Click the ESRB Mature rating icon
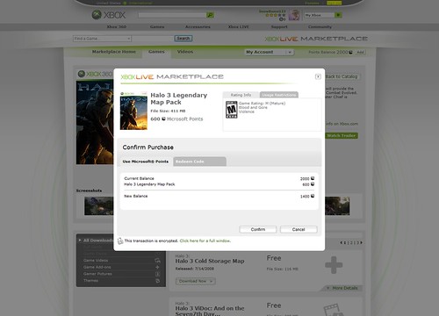This screenshot has height=316, width=439. 232,110
